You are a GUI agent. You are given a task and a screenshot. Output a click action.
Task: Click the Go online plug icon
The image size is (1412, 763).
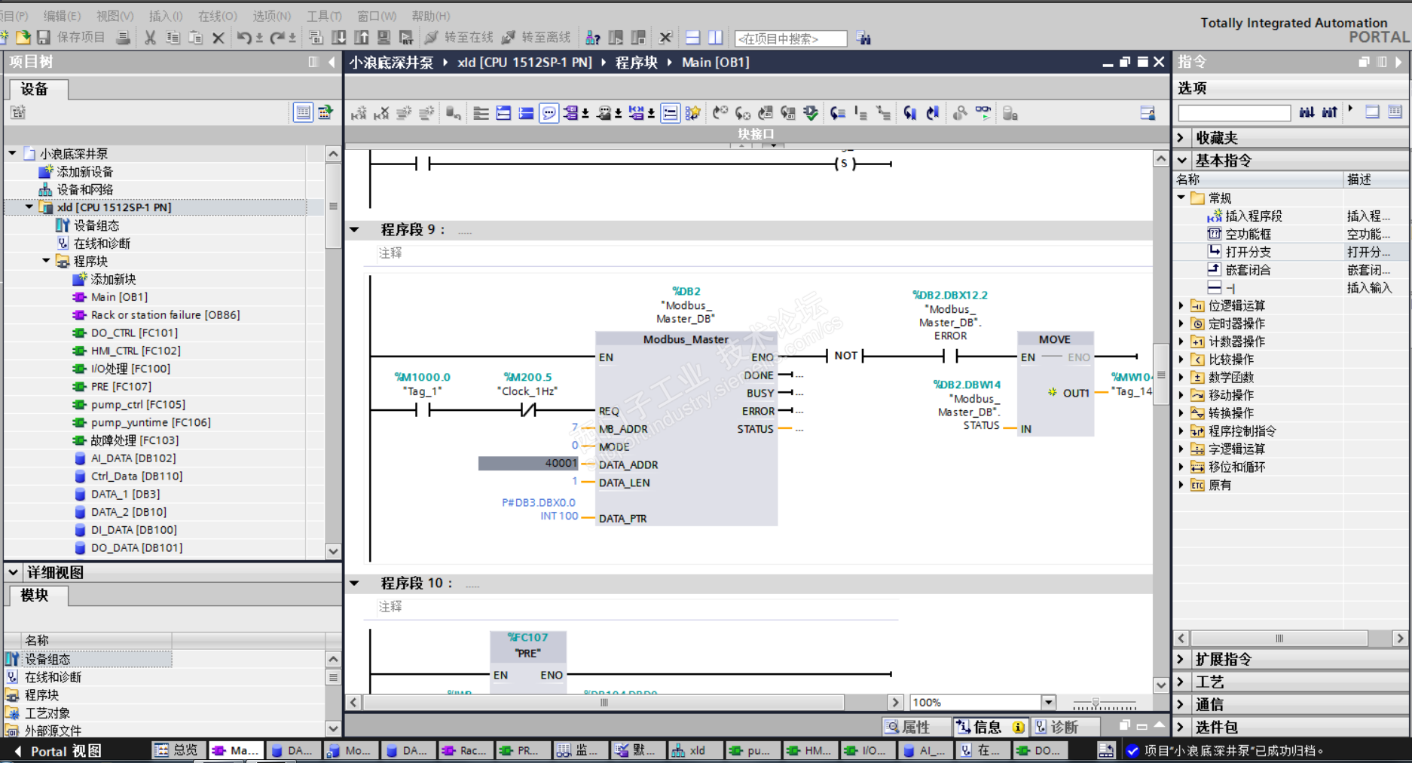click(x=431, y=38)
